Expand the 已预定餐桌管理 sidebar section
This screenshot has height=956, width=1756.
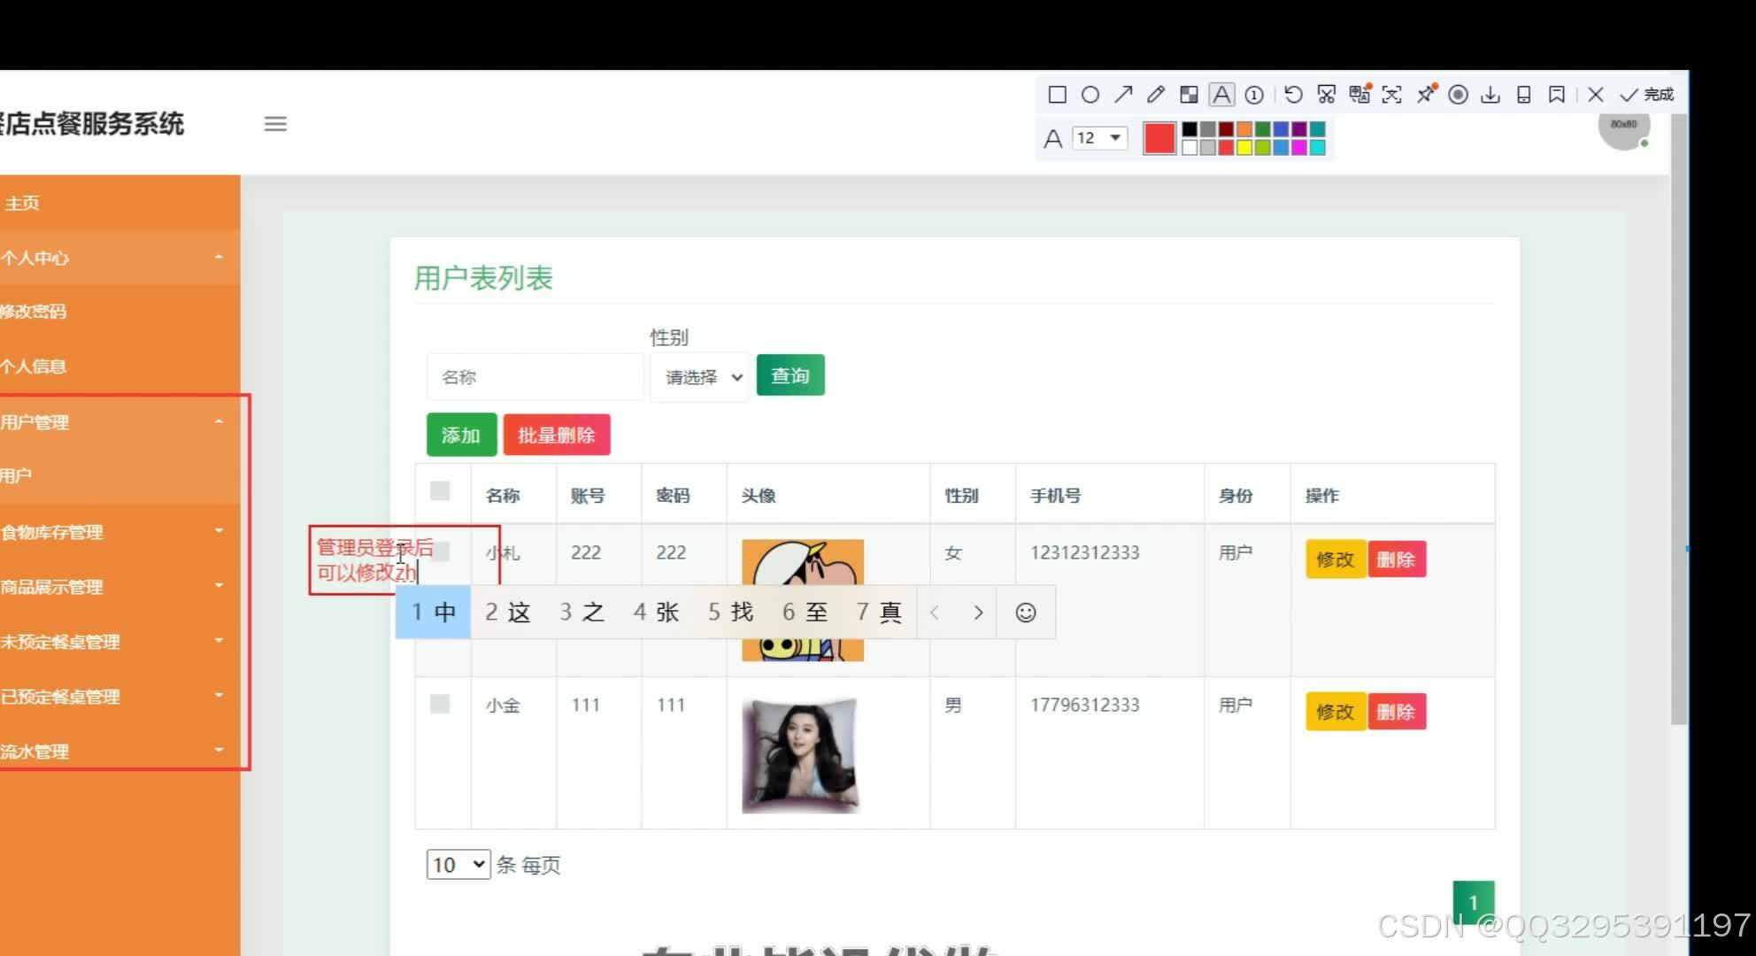(x=119, y=697)
